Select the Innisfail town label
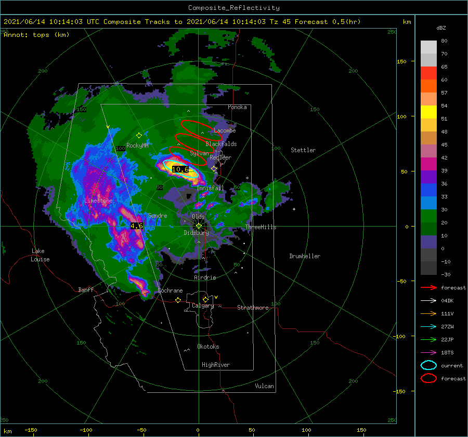The width and height of the screenshot is (468, 437). pyautogui.click(x=210, y=188)
